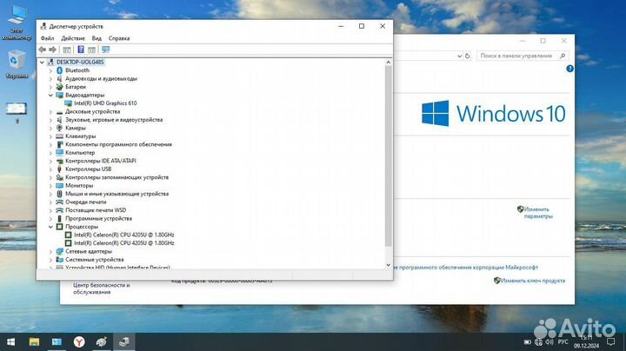Open the Справка menu
The image size is (626, 351).
point(119,38)
